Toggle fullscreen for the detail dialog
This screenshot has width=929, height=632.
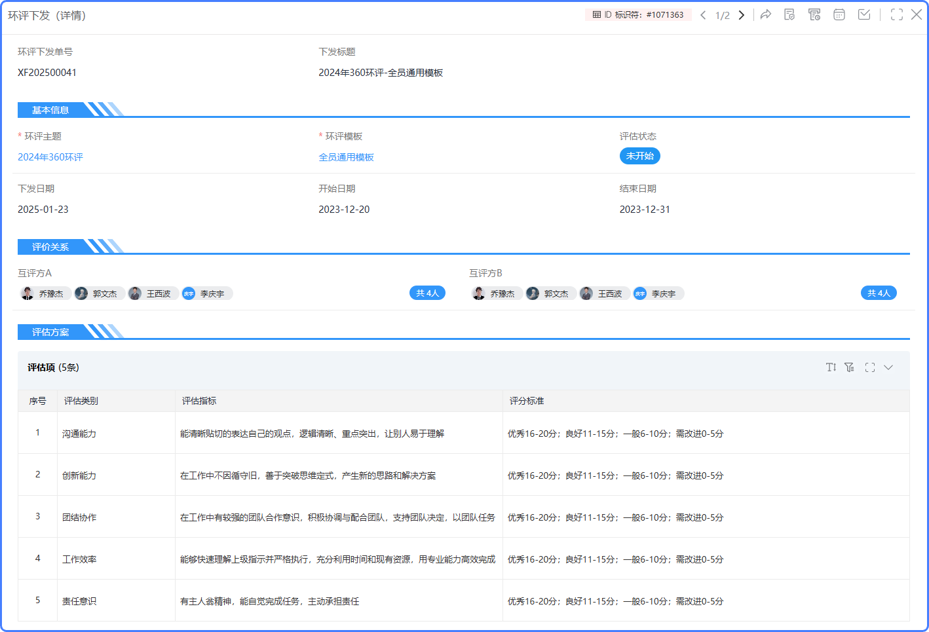[897, 14]
